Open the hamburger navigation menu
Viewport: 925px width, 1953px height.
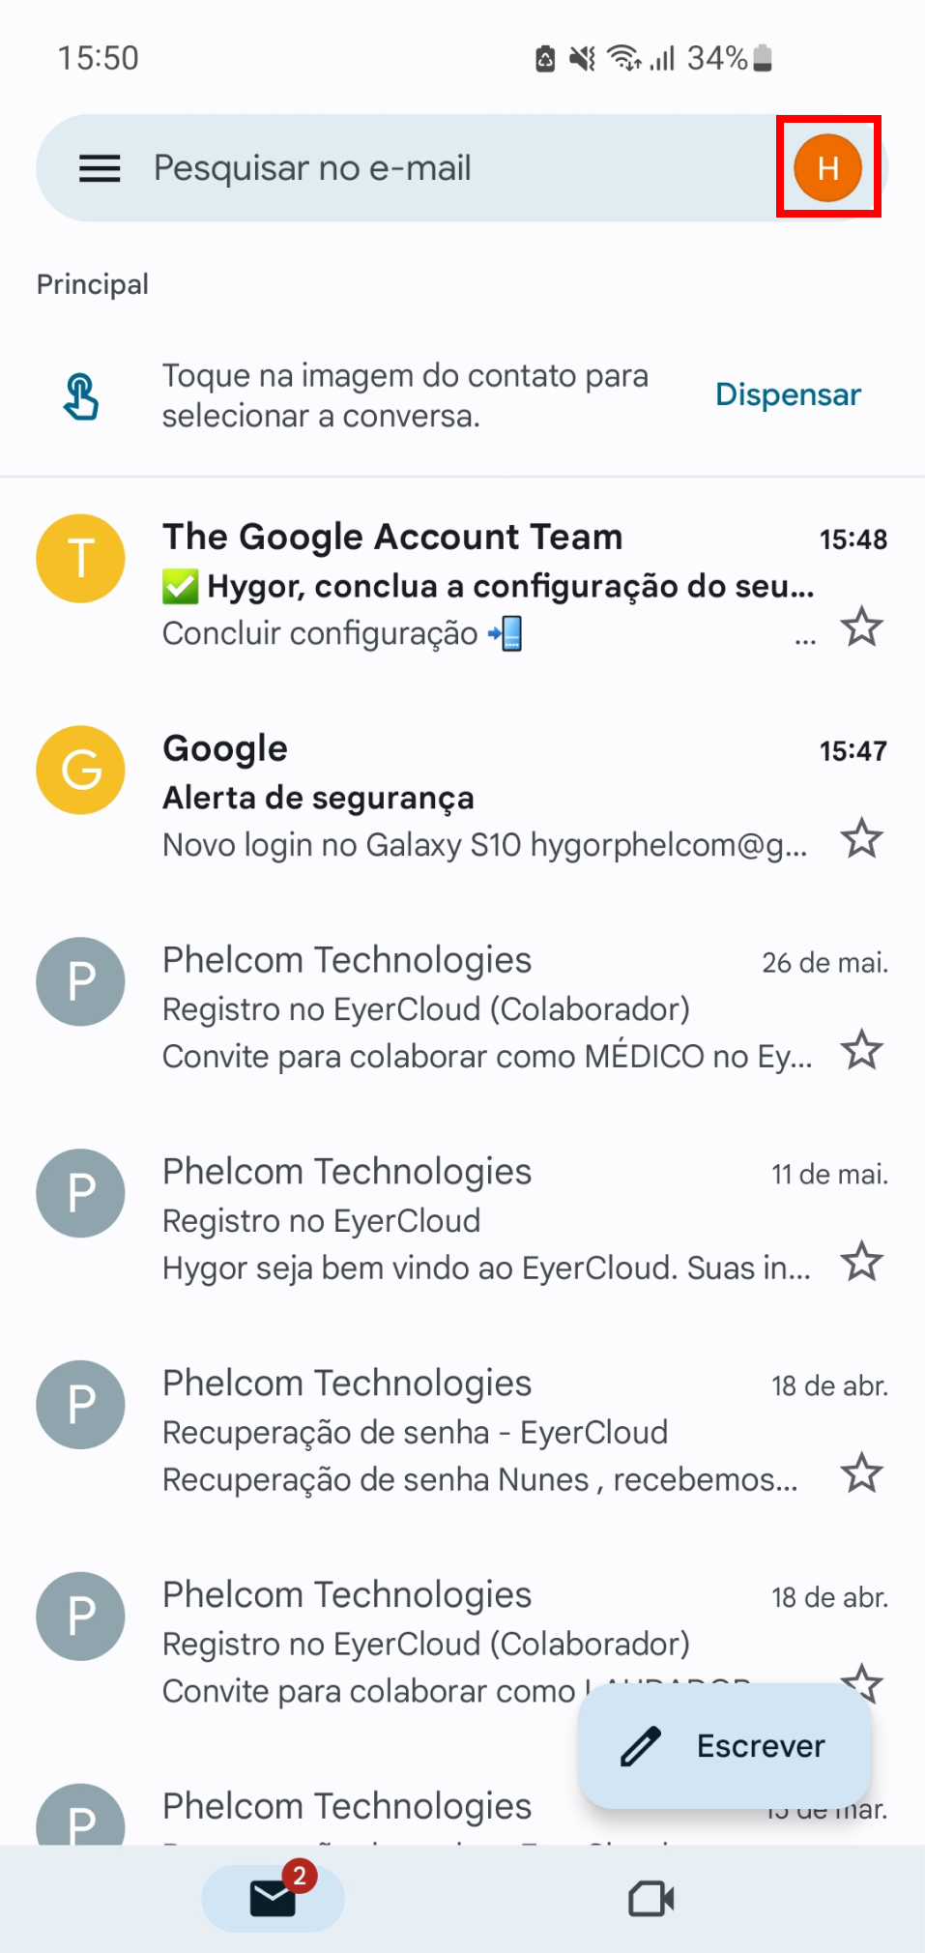point(100,168)
